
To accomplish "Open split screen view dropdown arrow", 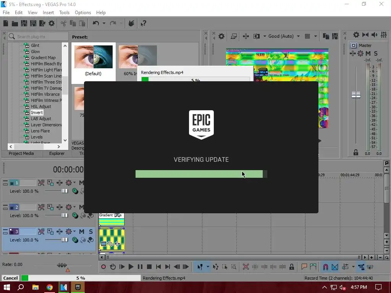I will pos(265,36).
